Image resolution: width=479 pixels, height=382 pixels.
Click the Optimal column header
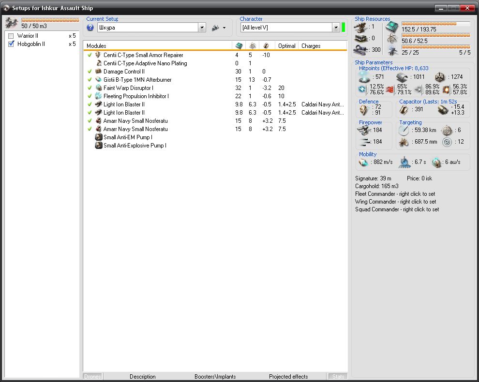click(x=286, y=46)
